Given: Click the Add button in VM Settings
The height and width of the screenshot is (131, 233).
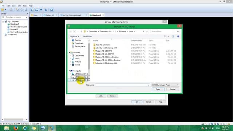Looking at the screenshot, I should (101, 96).
